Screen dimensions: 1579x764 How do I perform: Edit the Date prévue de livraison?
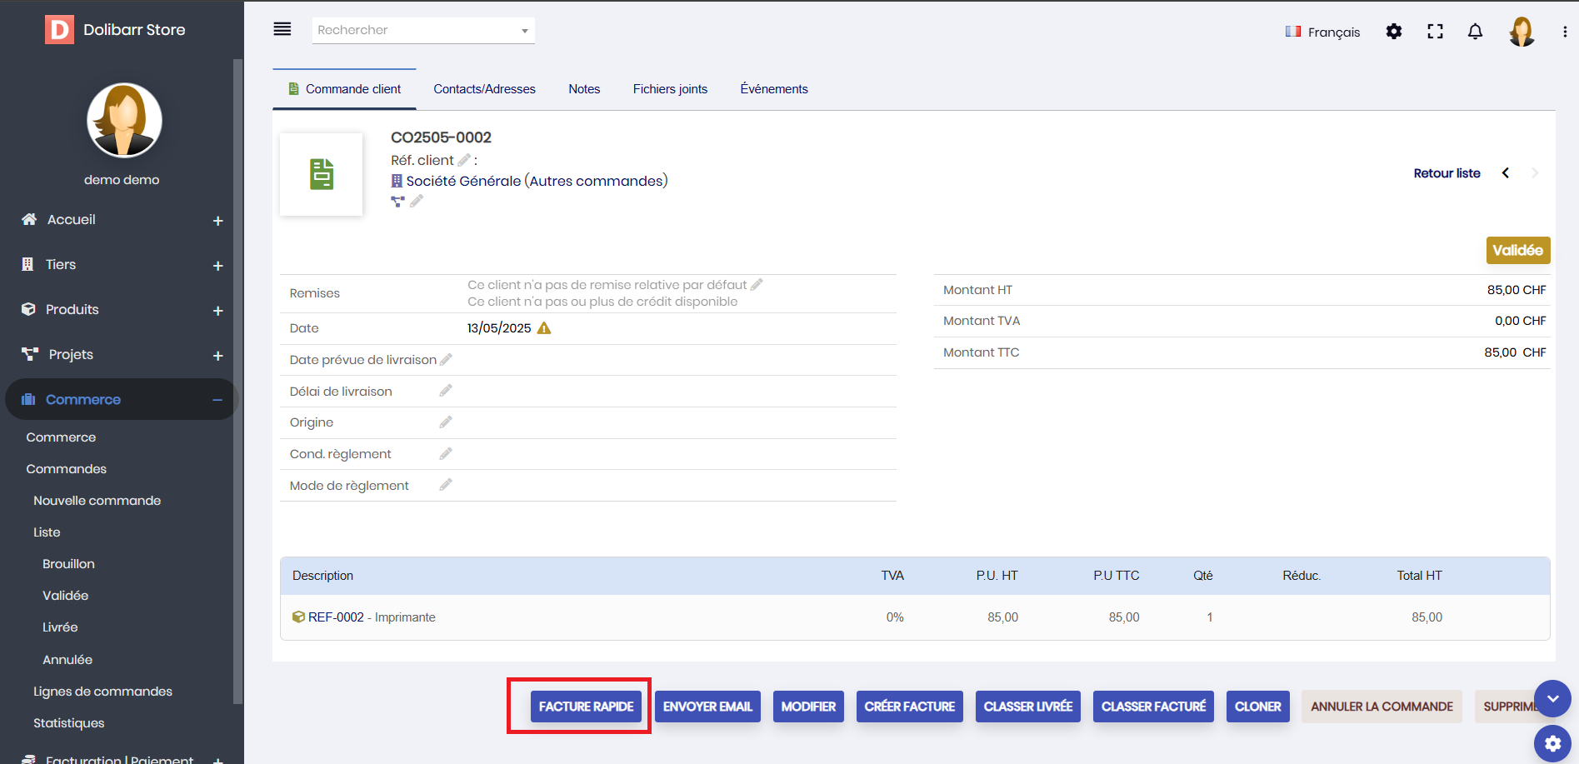point(446,359)
